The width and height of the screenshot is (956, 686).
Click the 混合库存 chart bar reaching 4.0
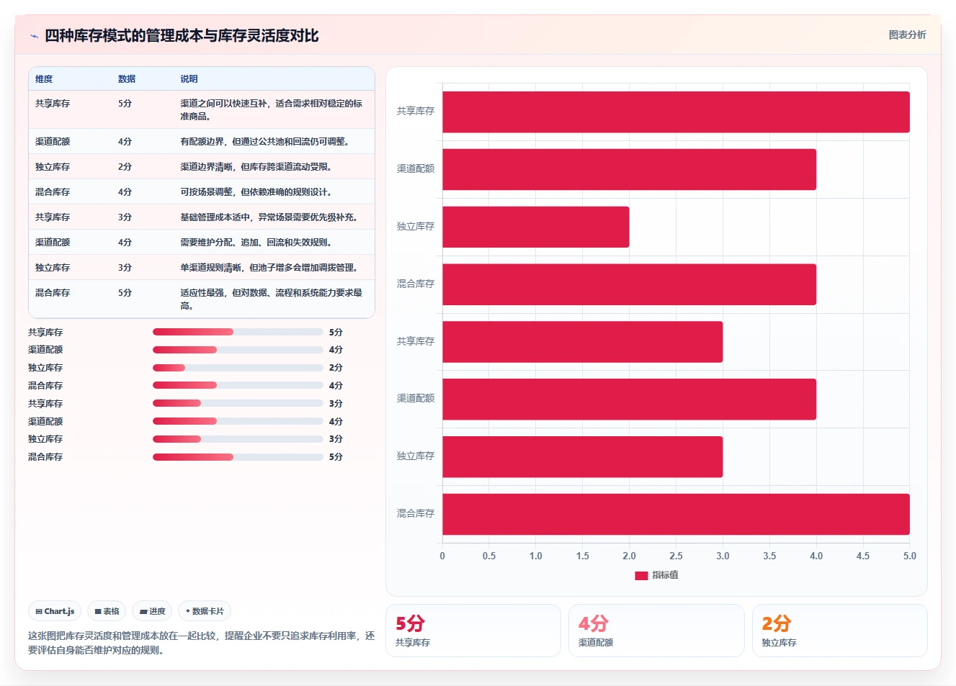point(629,284)
